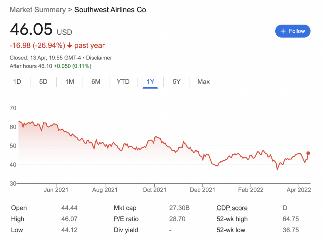Screen dimensions: 323x240
Task: Click the 52-wk high value 64.75
Action: [291, 219]
